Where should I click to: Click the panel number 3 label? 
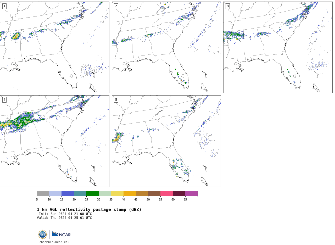(228, 6)
